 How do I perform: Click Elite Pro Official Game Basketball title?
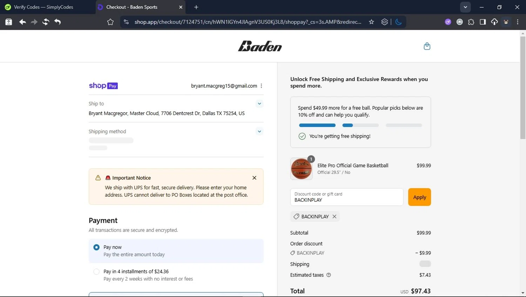(353, 166)
